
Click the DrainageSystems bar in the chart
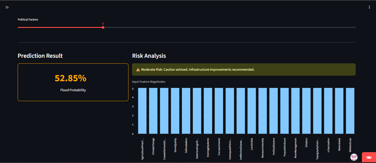click(x=208, y=111)
